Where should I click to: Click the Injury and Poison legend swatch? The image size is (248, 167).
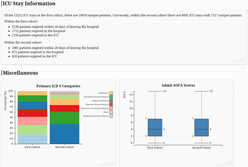[x=111, y=100]
